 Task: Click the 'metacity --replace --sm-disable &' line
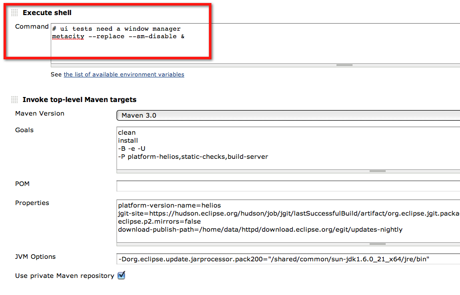tap(118, 36)
